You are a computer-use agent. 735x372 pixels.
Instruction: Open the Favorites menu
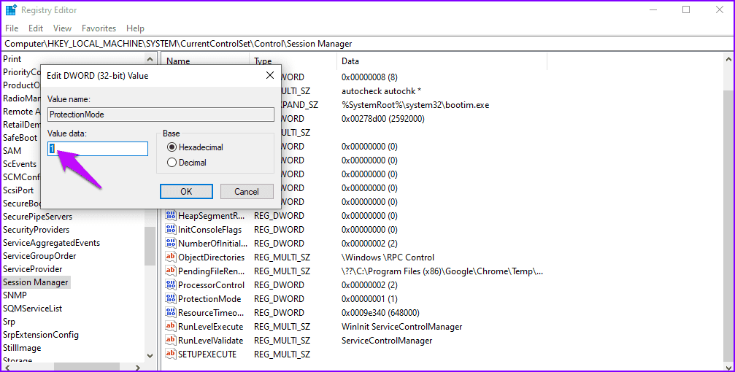click(99, 28)
